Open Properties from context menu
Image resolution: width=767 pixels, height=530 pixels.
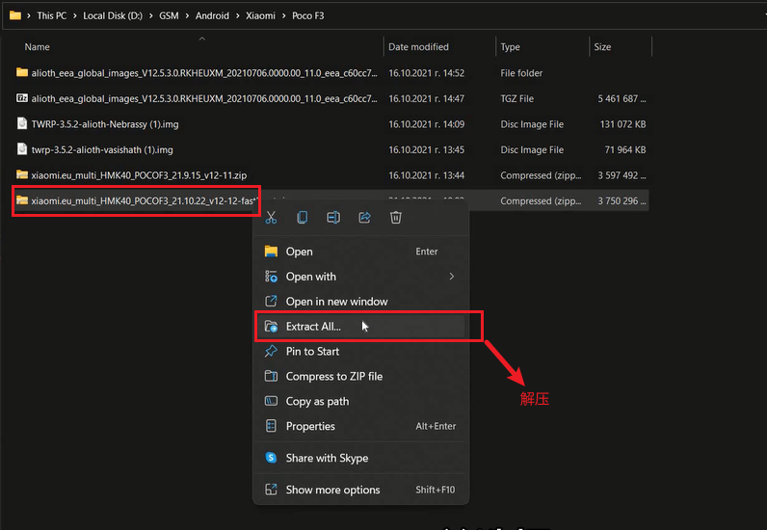click(361, 426)
